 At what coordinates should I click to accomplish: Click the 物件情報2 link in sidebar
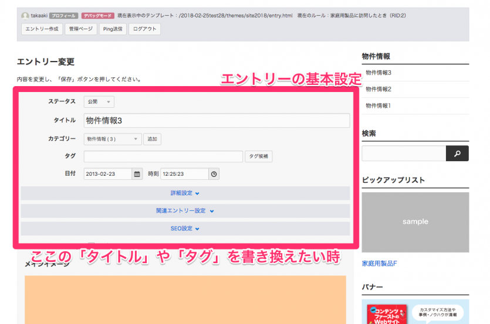(x=378, y=89)
